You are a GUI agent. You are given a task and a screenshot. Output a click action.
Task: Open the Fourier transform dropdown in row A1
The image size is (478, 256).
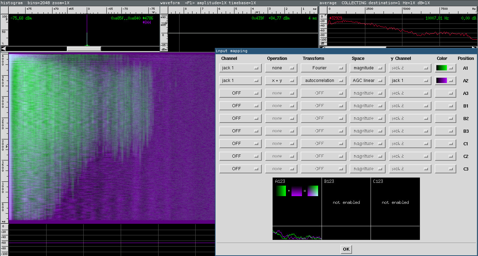point(323,68)
